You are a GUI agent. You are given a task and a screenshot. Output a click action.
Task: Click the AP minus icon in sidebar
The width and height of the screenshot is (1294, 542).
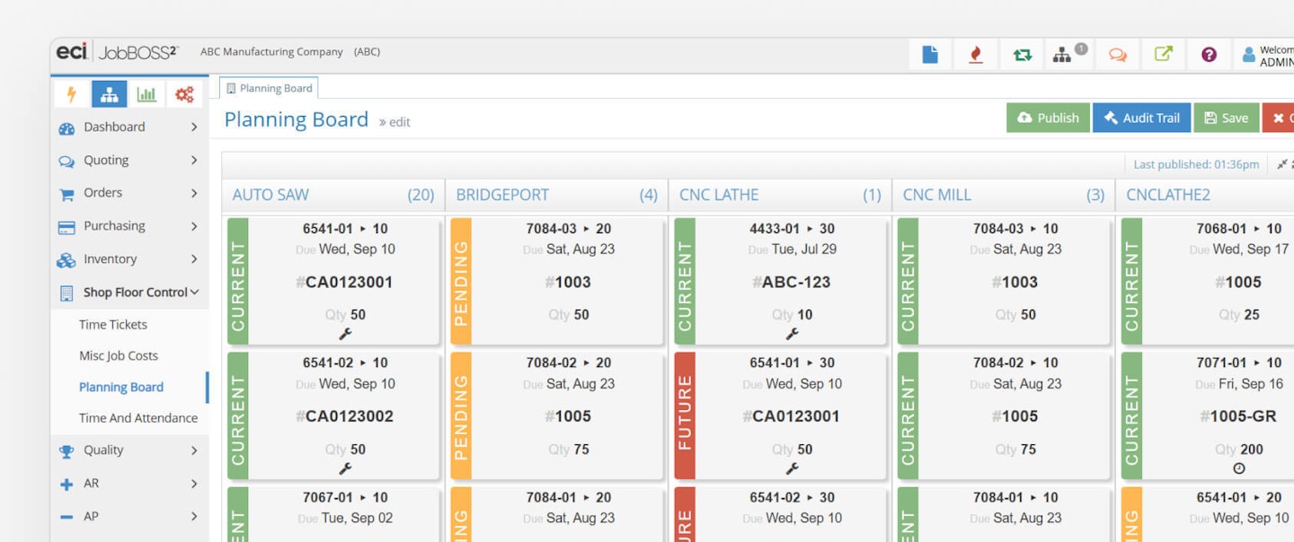[x=66, y=517]
